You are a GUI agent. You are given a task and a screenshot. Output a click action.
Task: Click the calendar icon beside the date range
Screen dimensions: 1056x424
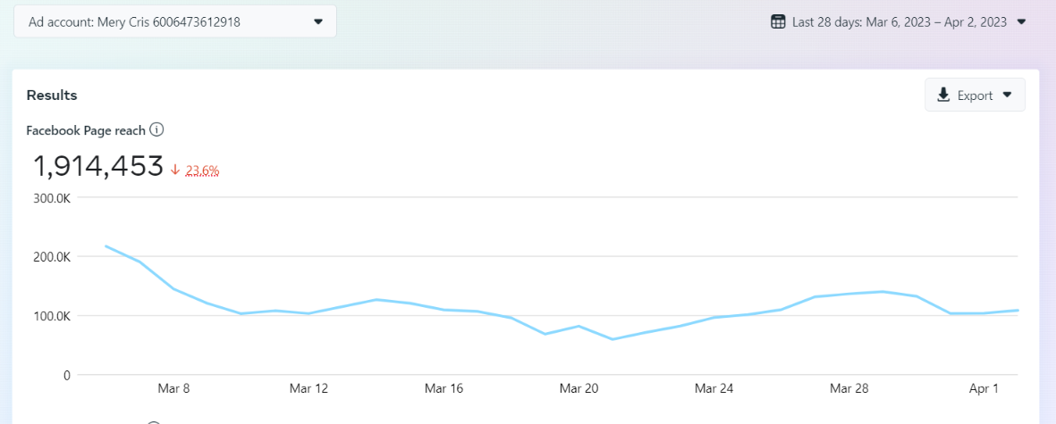778,21
